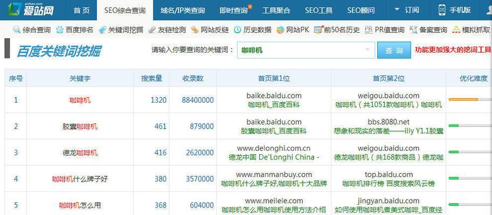
Task: Click the 友链检测 link icon
Action: 152,30
